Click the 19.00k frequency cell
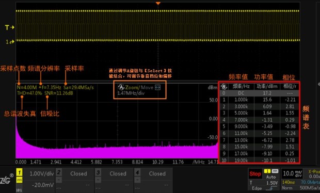 point(241,160)
